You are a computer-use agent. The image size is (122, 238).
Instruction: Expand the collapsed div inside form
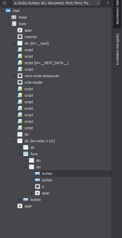(26, 161)
